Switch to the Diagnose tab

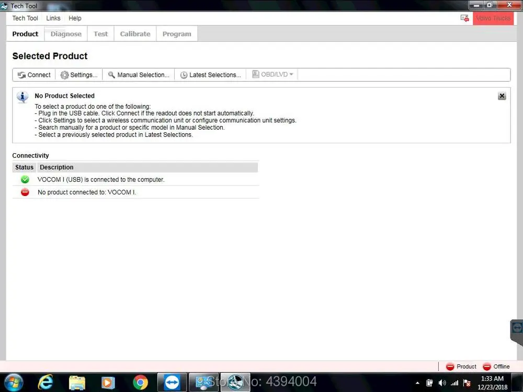(x=66, y=34)
